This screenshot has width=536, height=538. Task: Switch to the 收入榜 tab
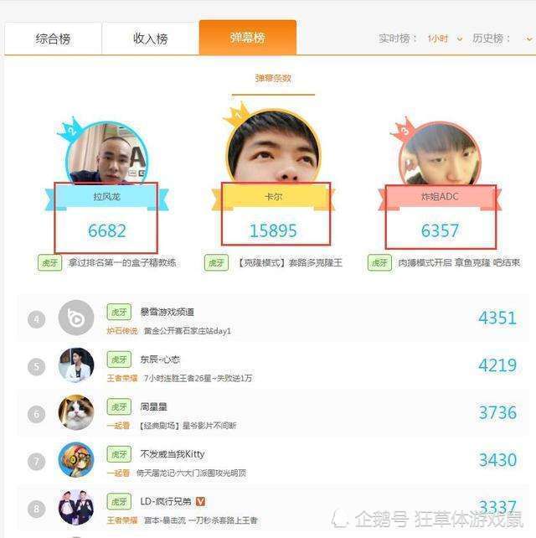click(x=150, y=39)
